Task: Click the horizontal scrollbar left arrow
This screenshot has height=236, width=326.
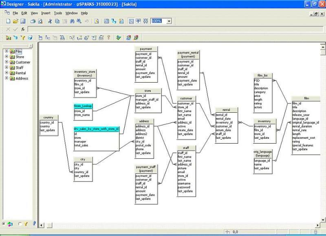Action: coord(42,225)
